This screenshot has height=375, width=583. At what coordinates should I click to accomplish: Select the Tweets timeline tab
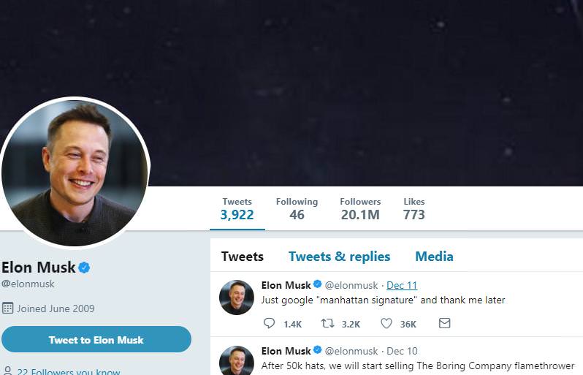click(x=243, y=257)
